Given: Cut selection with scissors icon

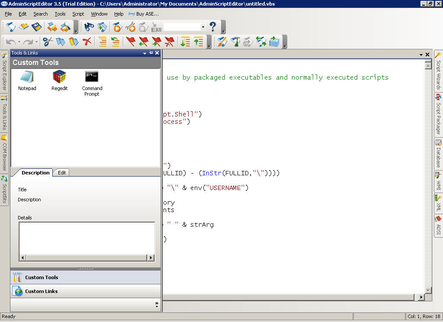Looking at the screenshot, I should [x=48, y=42].
